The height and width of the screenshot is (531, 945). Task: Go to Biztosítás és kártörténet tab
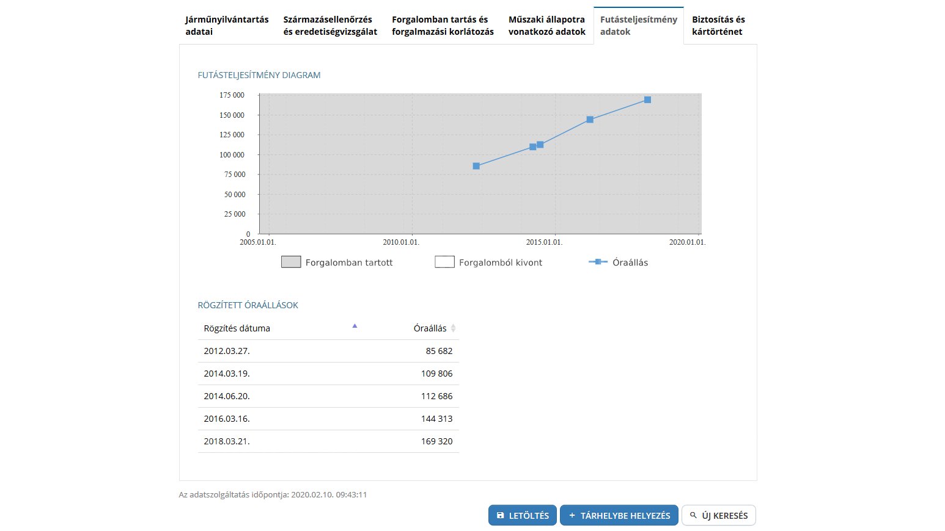coord(718,26)
